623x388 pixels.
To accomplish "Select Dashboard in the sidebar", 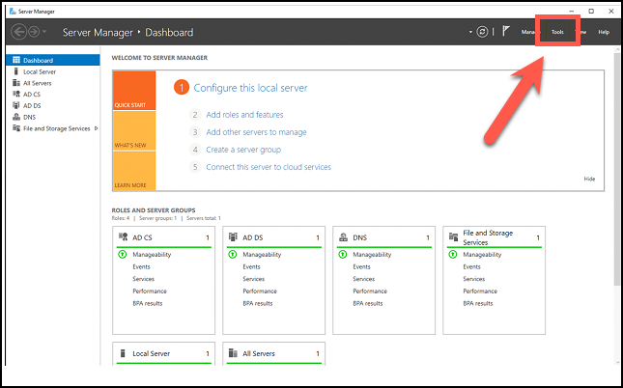I will tap(53, 60).
